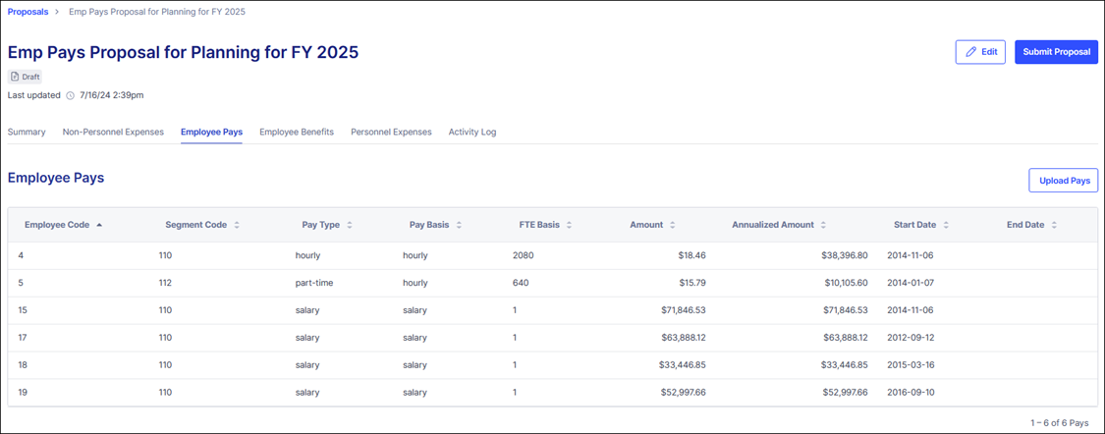The height and width of the screenshot is (434, 1105).
Task: Click the Draft status badge
Action: (x=25, y=77)
